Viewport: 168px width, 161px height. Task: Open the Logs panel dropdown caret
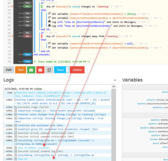point(115,80)
